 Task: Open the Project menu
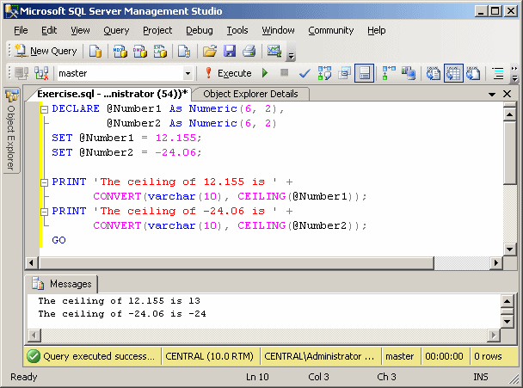click(x=157, y=30)
